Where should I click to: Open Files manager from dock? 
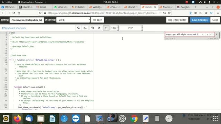pos(41,118)
